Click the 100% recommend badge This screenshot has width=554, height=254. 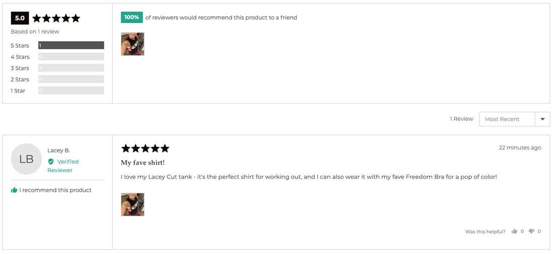coord(131,17)
